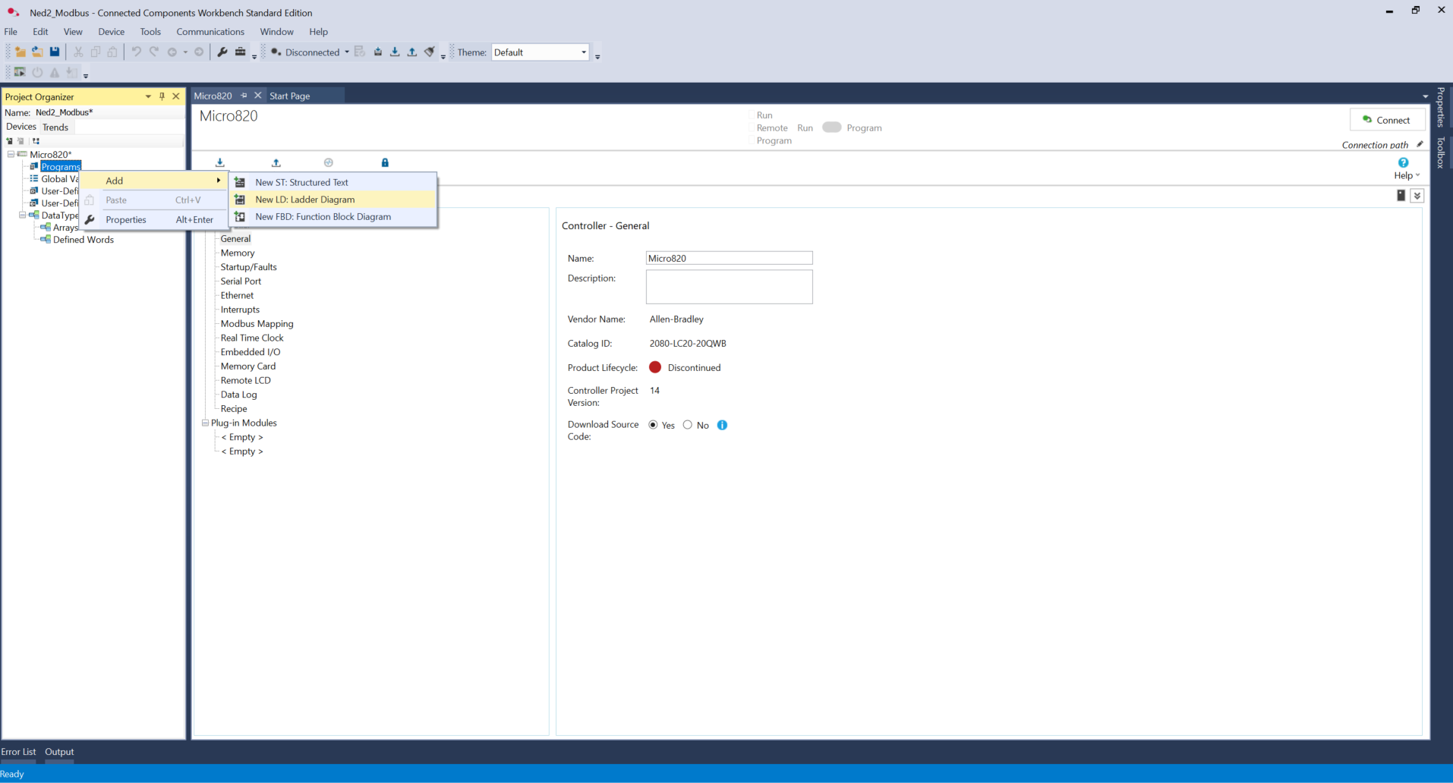The image size is (1453, 783).
Task: Select Yes for Download Source Code
Action: pos(653,425)
